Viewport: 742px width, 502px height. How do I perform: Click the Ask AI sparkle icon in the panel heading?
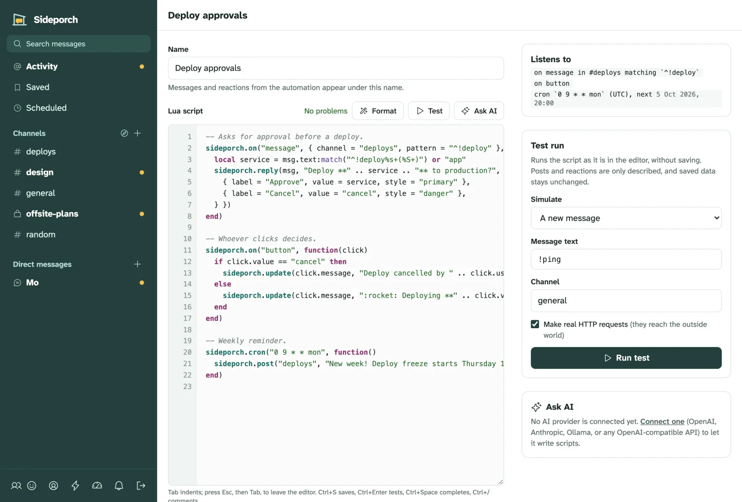tap(536, 407)
